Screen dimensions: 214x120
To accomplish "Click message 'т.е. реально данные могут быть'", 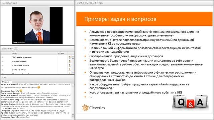I will click(x=36, y=106).
